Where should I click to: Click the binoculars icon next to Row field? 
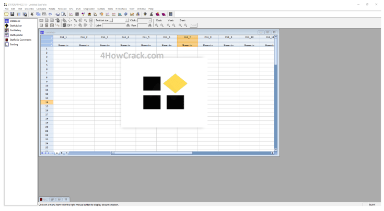click(x=150, y=25)
